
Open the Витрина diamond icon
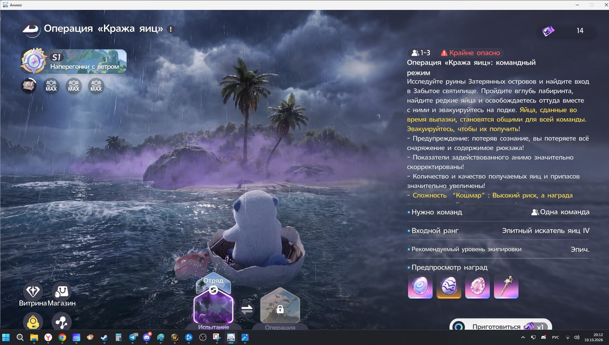click(33, 291)
